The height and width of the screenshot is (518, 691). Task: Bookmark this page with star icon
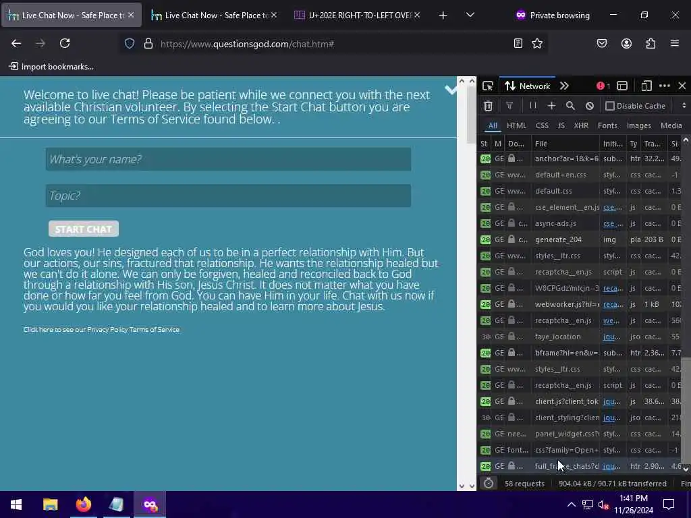(x=536, y=43)
